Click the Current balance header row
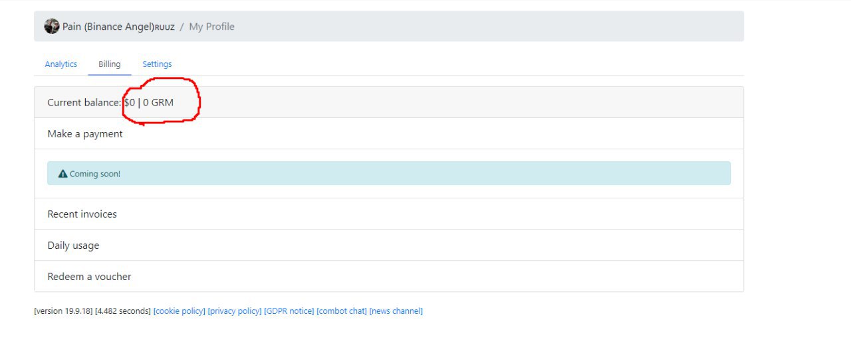Image resolution: width=851 pixels, height=347 pixels. (x=389, y=102)
